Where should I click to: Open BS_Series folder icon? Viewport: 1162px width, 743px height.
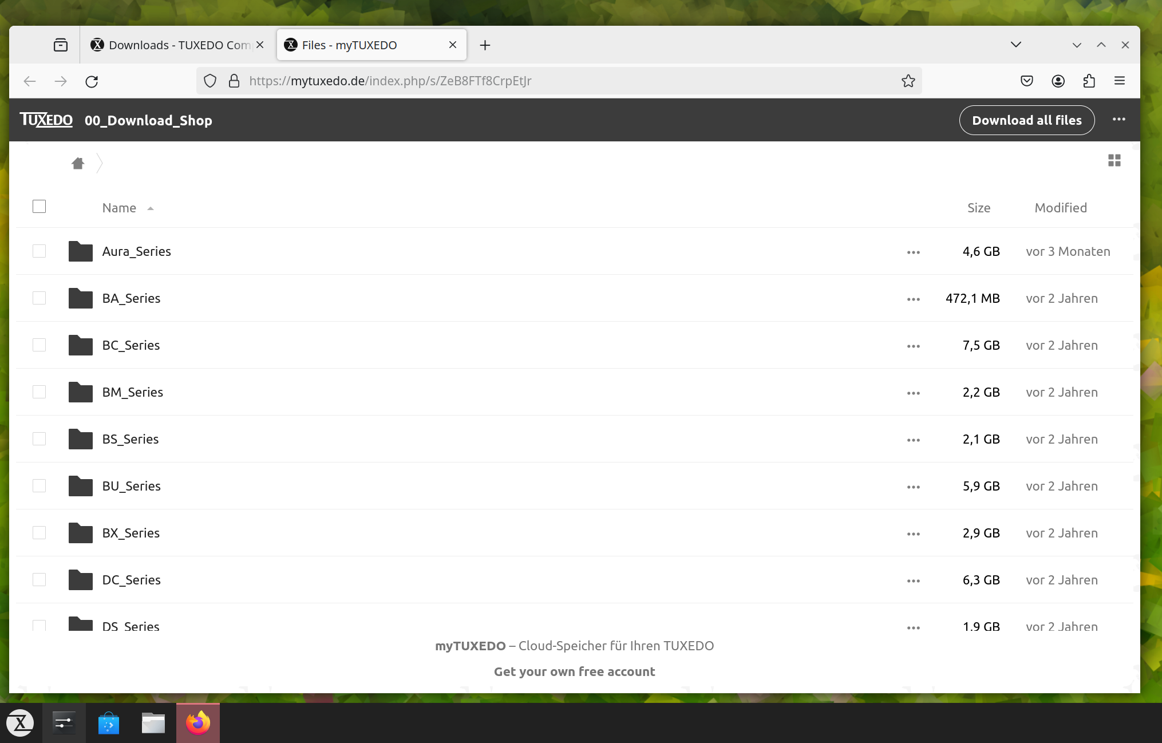81,439
